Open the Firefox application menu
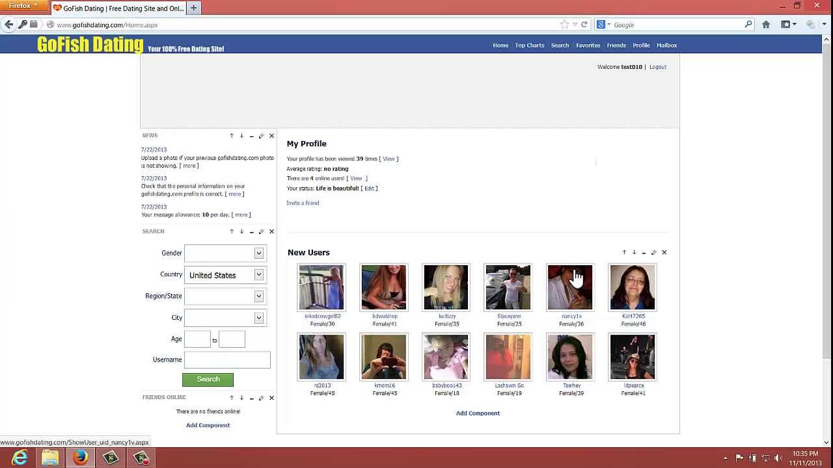 [x=23, y=6]
